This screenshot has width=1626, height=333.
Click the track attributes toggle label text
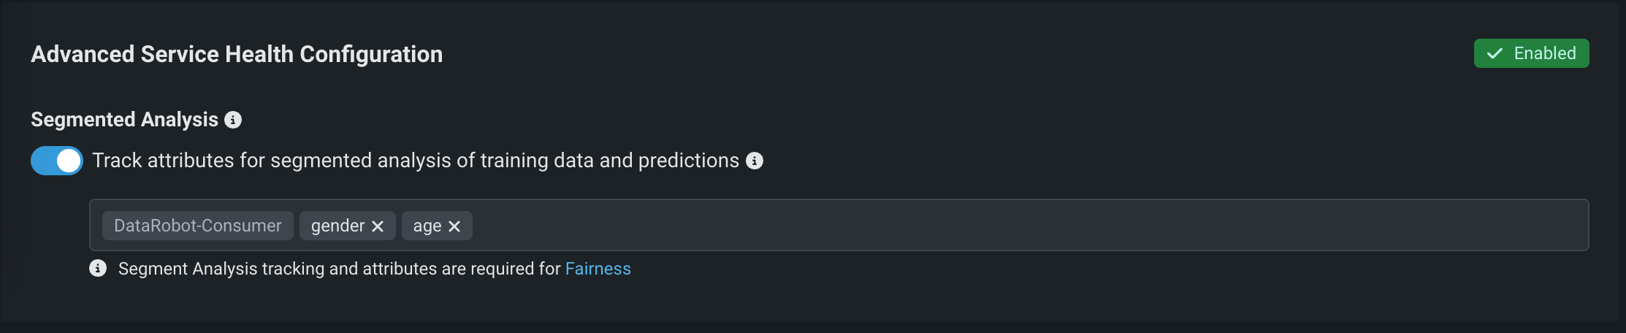click(x=415, y=161)
